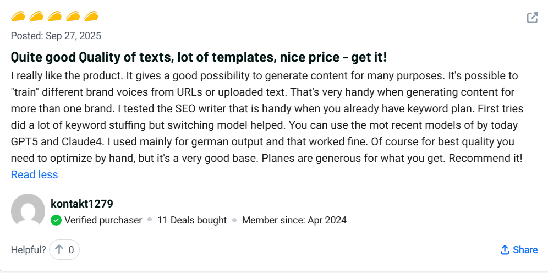548x273 pixels.
Task: Collapse the review with Read less
Action: click(x=34, y=175)
